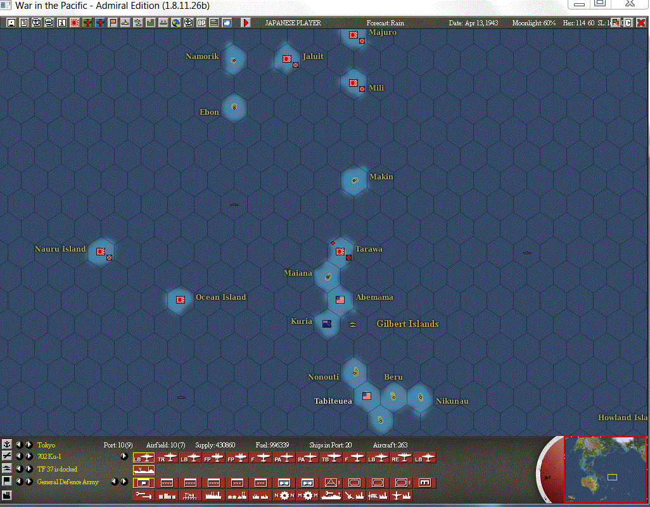Click the Airfield: 10(7) text
The image size is (650, 507).
(166, 445)
